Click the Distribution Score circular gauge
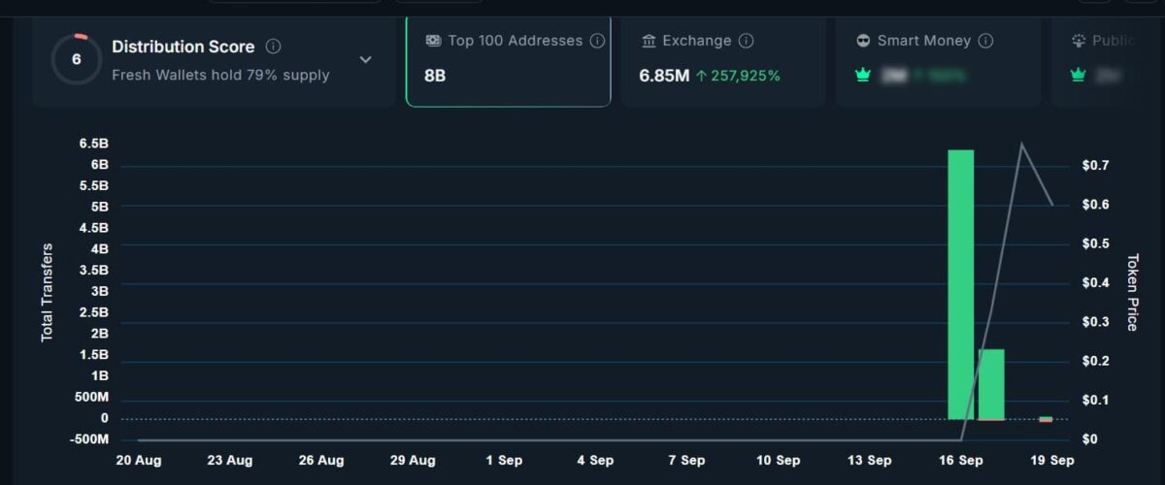The width and height of the screenshot is (1165, 485). [76, 58]
